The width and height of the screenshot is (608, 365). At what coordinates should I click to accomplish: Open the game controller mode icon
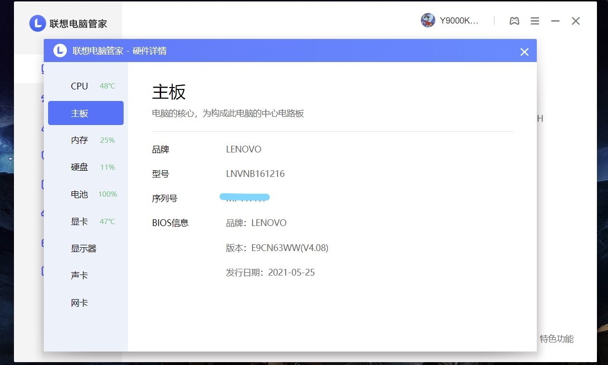click(x=514, y=21)
